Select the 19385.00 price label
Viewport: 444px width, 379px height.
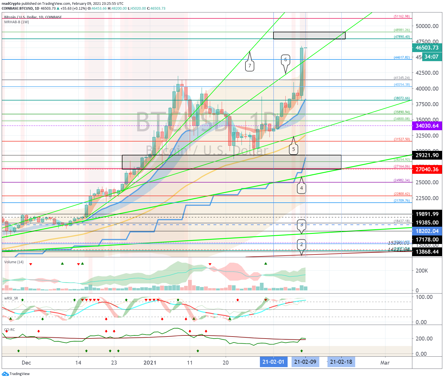point(427,222)
